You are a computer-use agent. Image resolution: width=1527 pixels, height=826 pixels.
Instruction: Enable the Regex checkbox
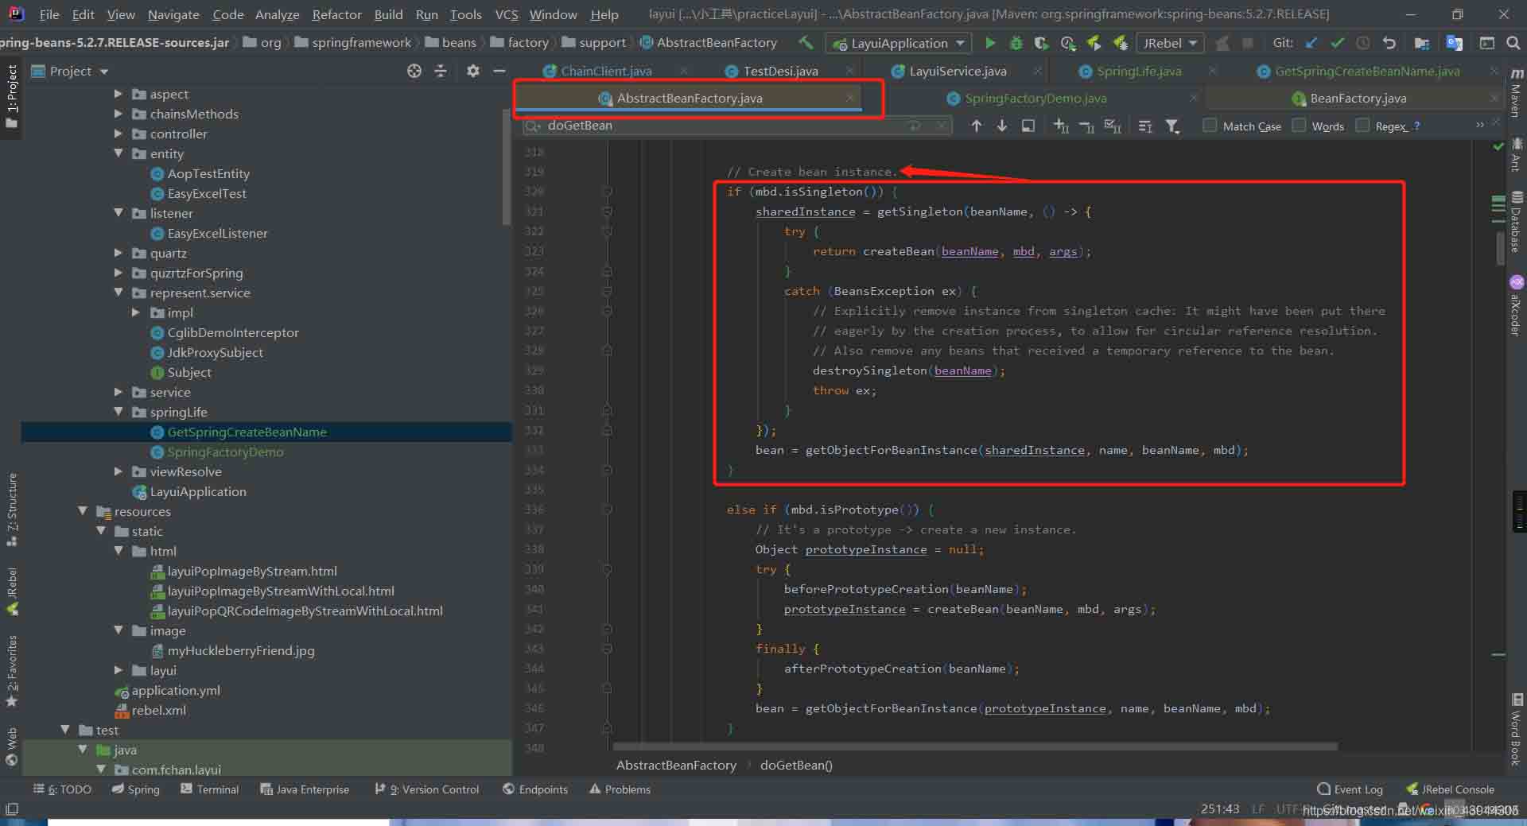1362,126
